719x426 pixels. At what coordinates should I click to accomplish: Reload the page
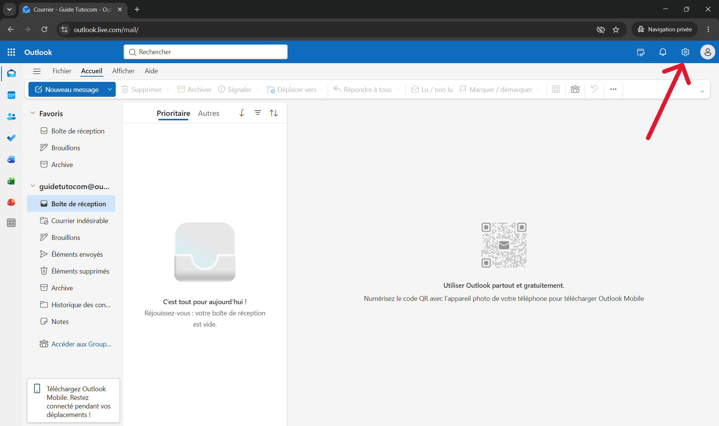(x=44, y=30)
